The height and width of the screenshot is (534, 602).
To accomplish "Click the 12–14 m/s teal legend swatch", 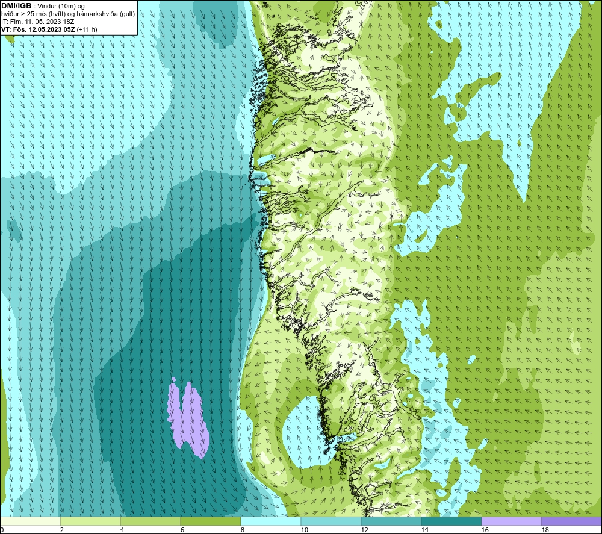I will pos(391,521).
